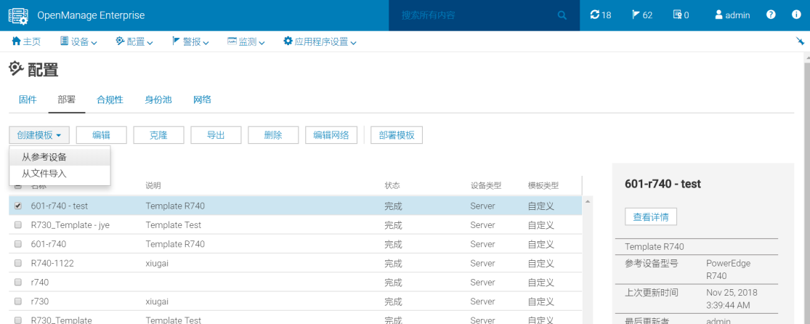Image resolution: width=810 pixels, height=324 pixels.
Task: Switch to the 身份池 tab
Action: click(x=158, y=100)
